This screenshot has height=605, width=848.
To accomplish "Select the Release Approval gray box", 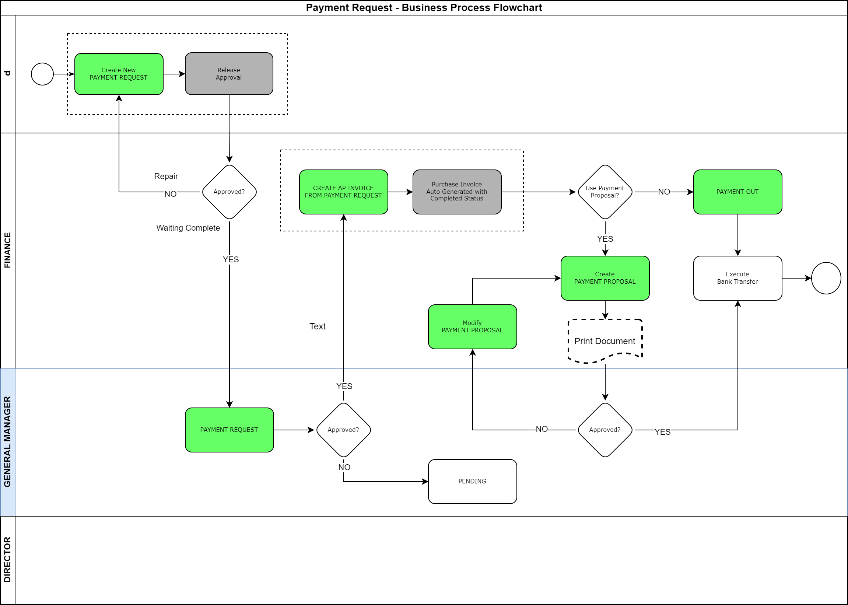I will (229, 74).
